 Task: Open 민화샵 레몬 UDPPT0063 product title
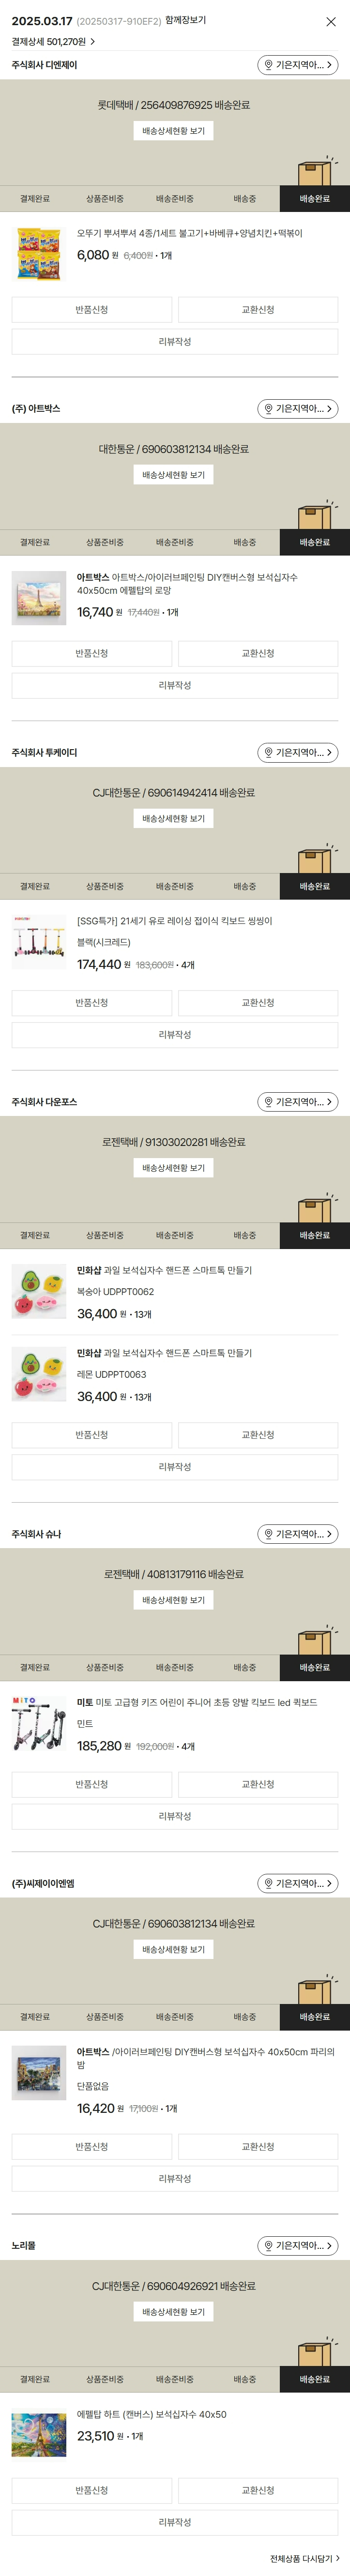tap(164, 1353)
